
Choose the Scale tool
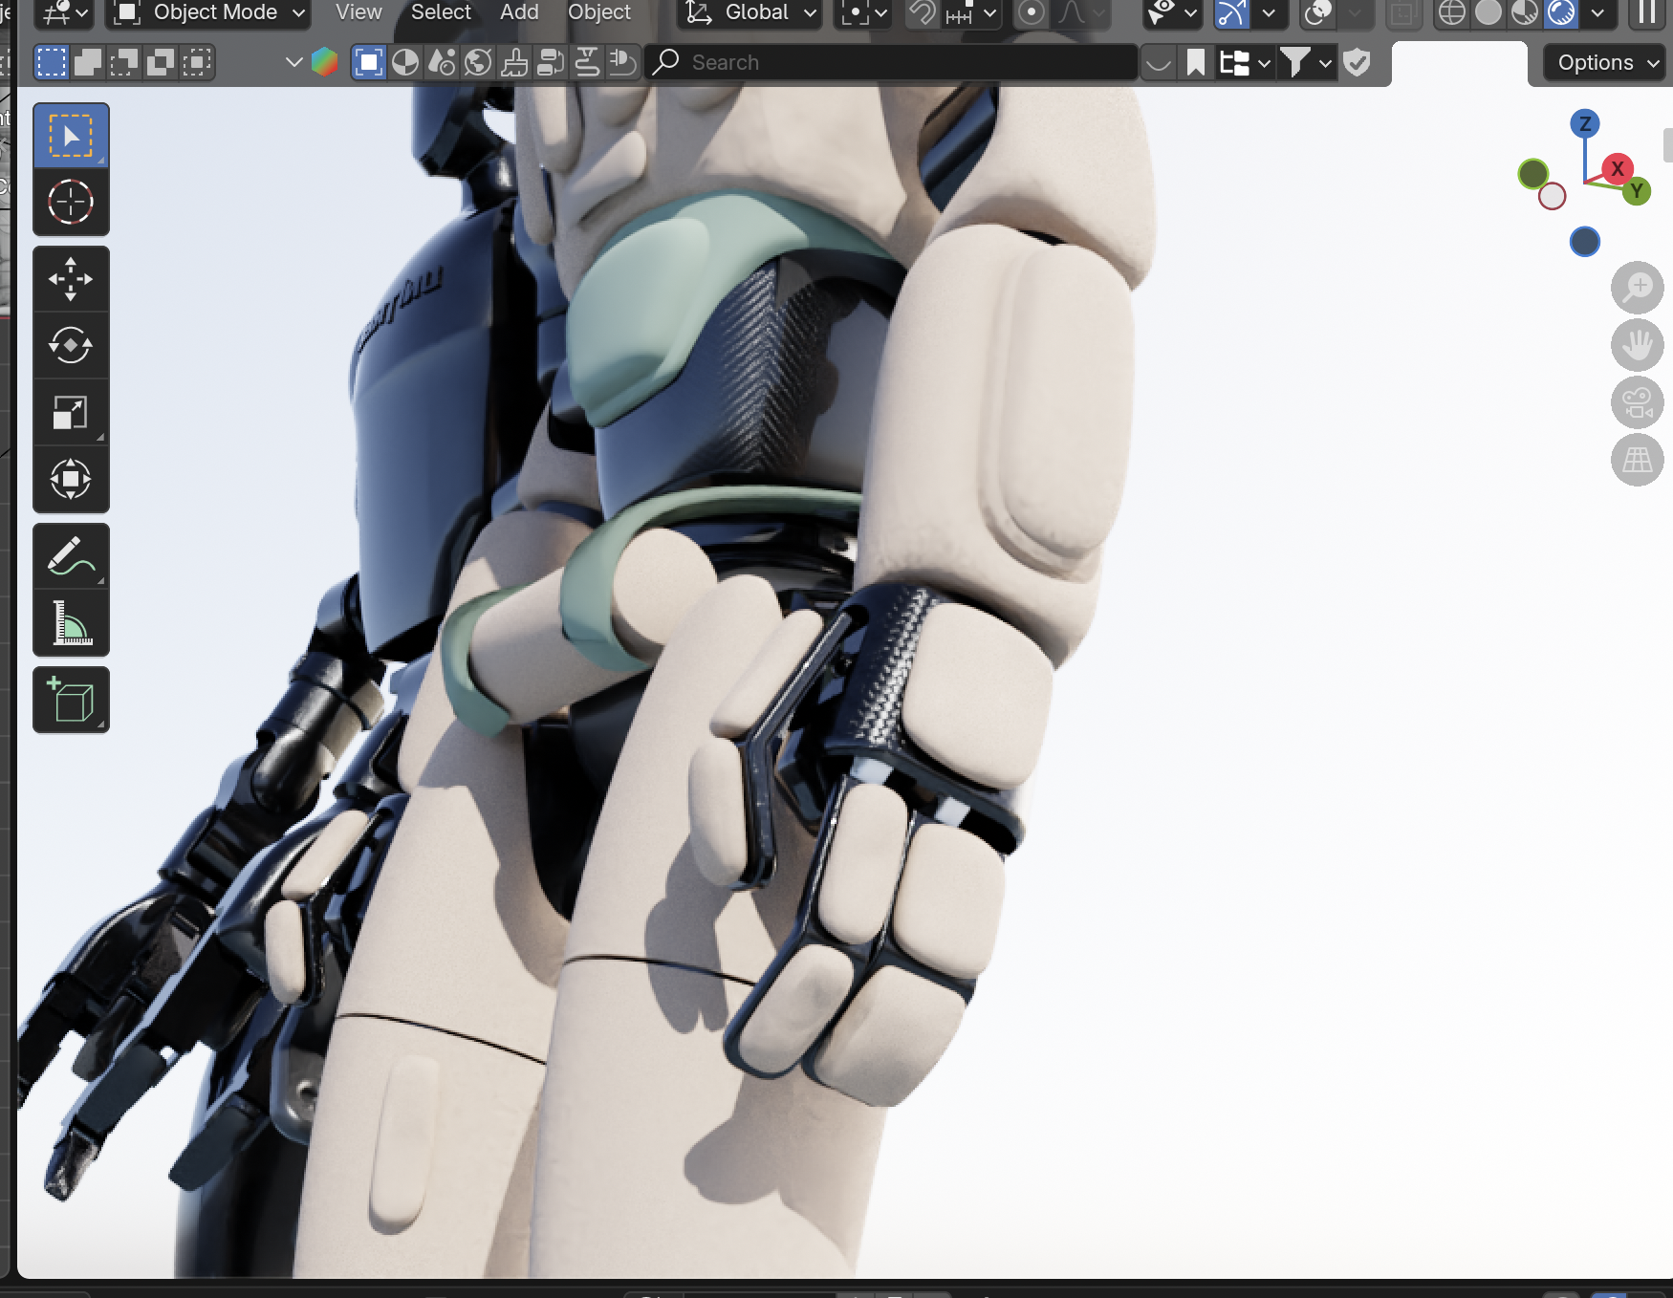point(71,413)
